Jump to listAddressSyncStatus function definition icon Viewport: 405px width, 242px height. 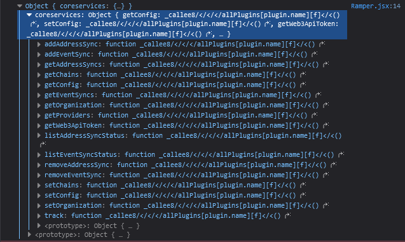point(43,144)
